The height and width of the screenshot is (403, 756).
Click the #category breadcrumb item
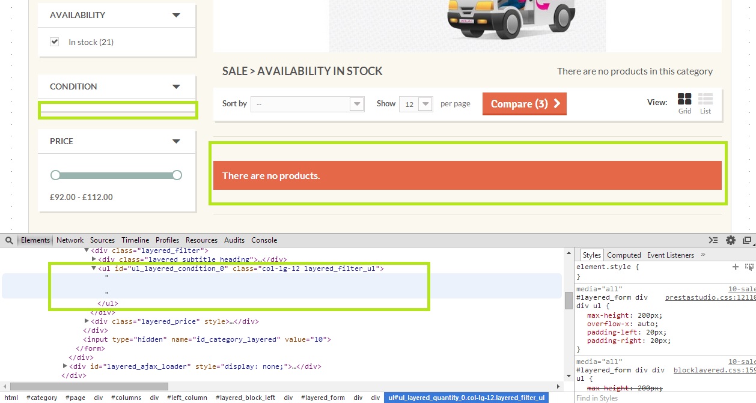pyautogui.click(x=42, y=398)
